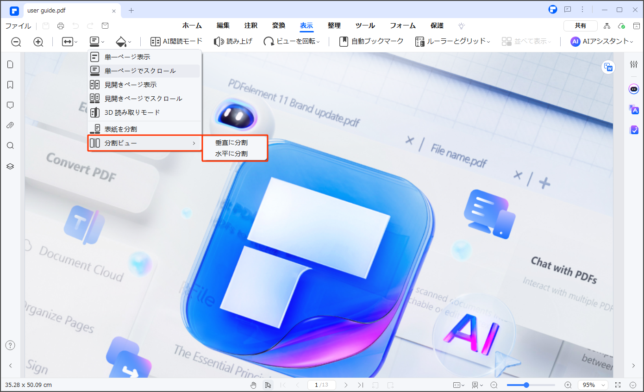
Task: Click the cloud sync status icon
Action: 622,26
